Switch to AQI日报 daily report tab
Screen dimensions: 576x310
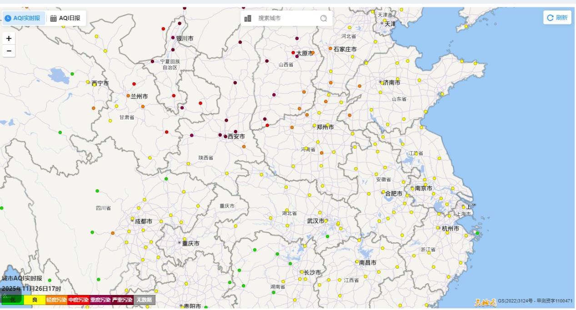point(65,18)
